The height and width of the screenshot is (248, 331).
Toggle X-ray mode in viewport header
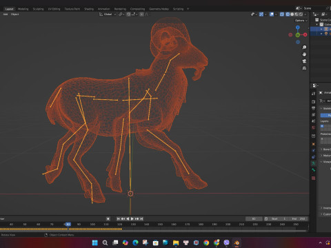[282, 14]
